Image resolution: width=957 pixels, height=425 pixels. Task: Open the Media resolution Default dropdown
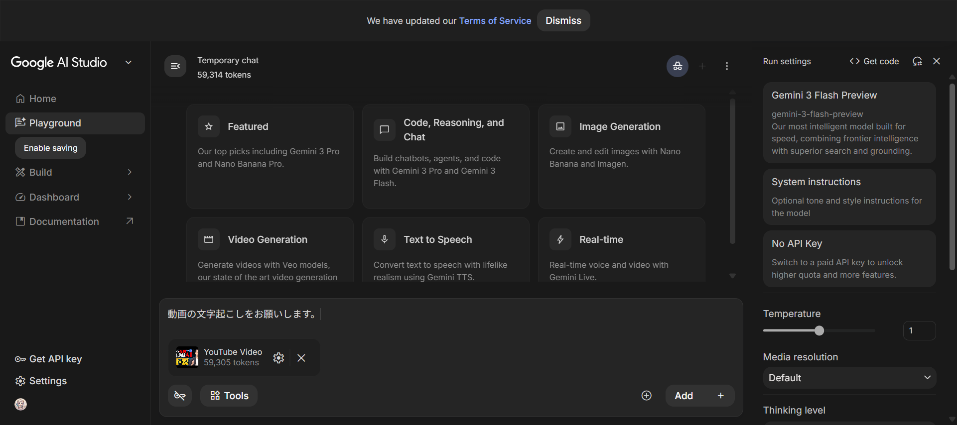[849, 378]
